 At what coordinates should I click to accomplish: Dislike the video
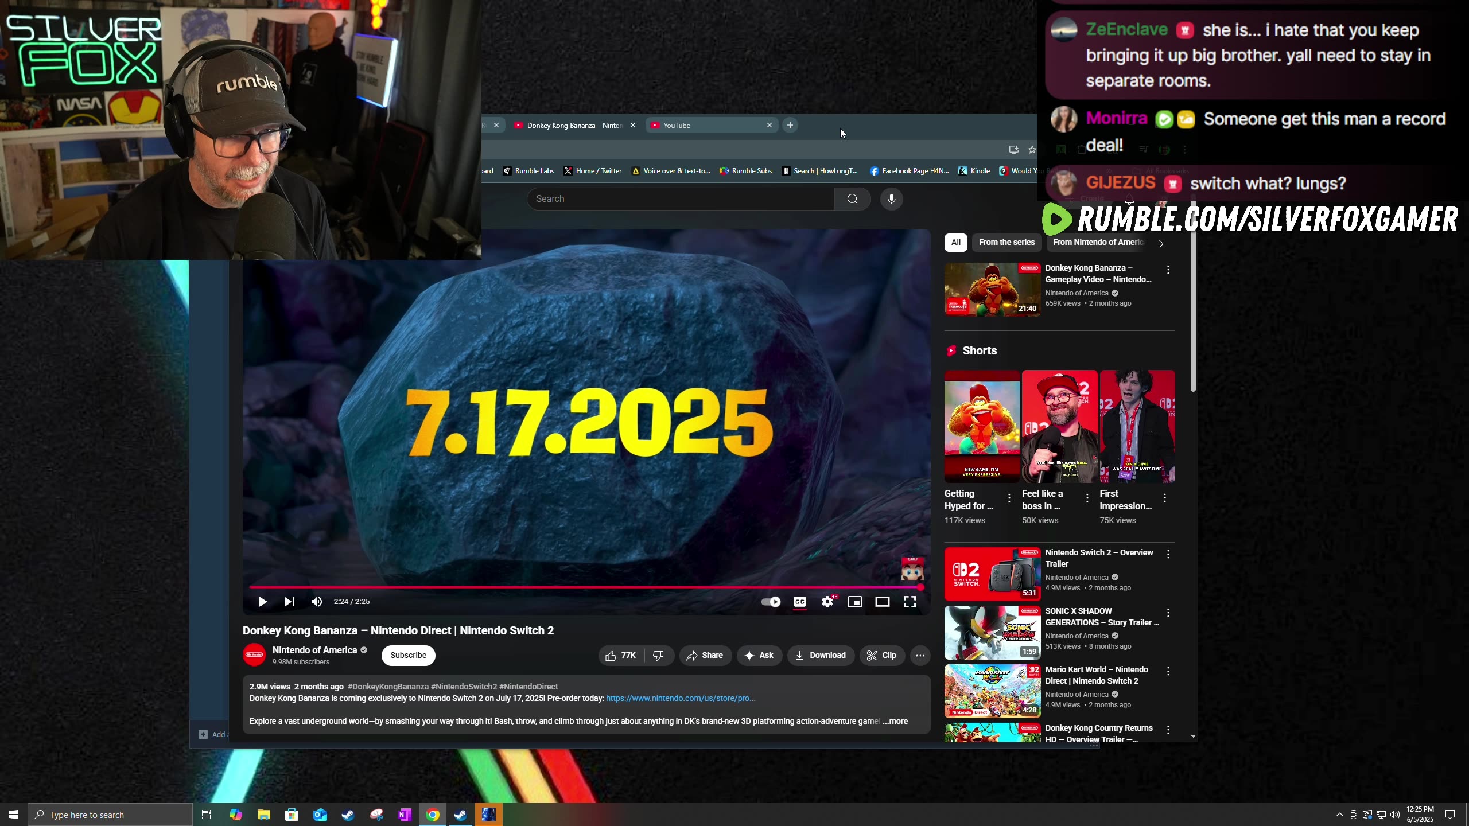[658, 655]
